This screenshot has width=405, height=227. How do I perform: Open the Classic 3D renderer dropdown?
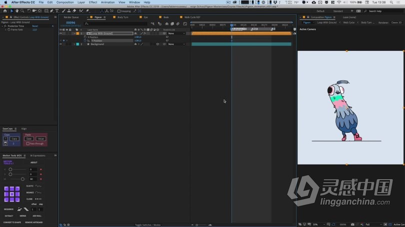coord(396,22)
